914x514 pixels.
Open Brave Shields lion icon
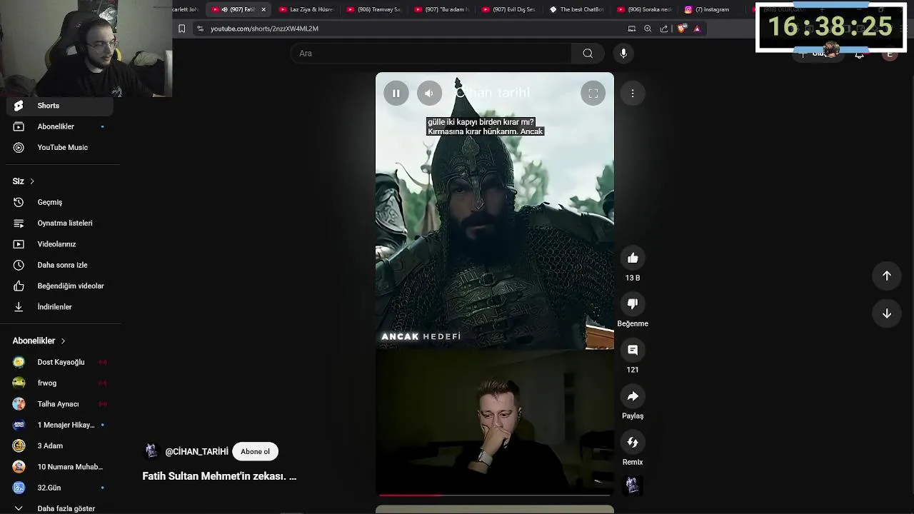681,29
